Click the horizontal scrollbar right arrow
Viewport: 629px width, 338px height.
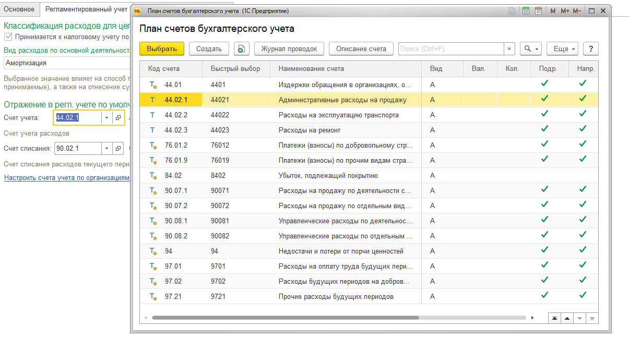click(532, 317)
